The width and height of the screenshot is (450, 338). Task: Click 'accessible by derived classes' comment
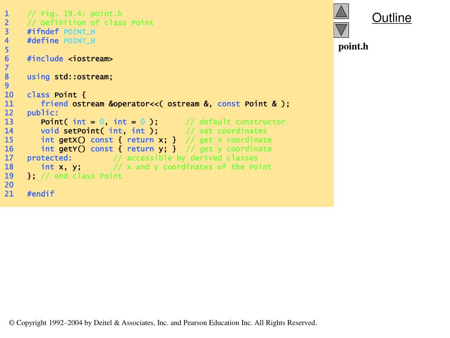coord(186,158)
